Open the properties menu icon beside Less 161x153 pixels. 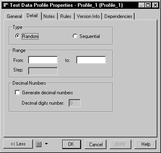[x=39, y=144]
